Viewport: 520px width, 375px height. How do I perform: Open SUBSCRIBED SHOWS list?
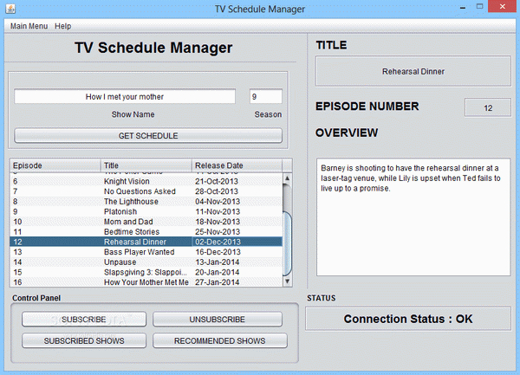pos(84,340)
